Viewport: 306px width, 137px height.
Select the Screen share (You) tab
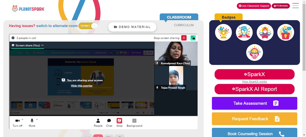[28, 45]
